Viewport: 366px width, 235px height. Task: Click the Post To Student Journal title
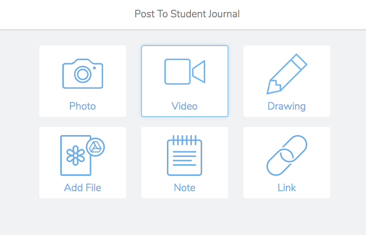coord(187,14)
